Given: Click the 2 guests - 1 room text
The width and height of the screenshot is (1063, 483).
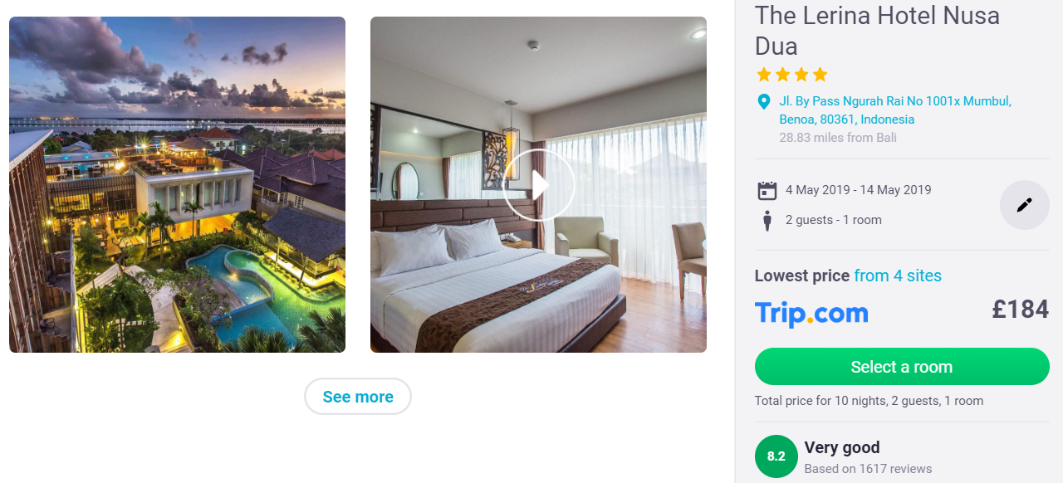Looking at the screenshot, I should pos(834,220).
